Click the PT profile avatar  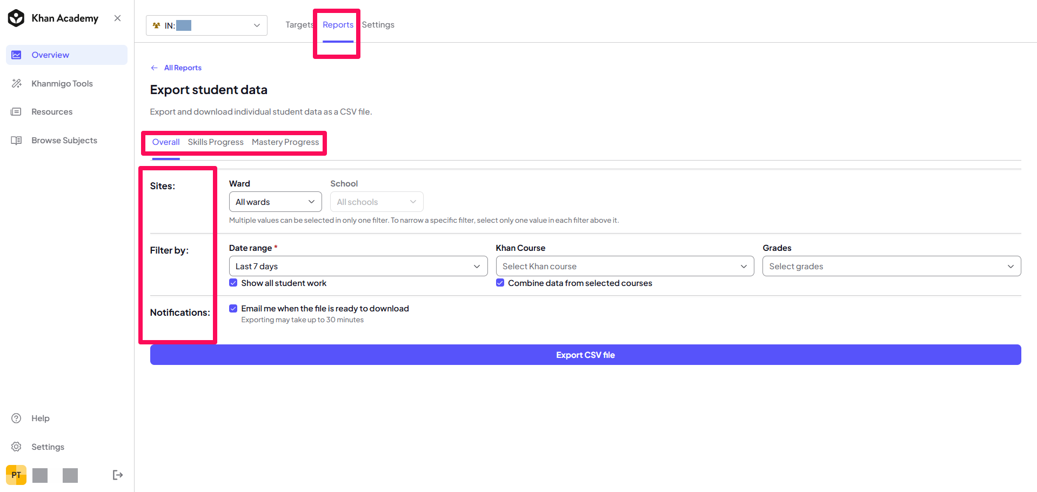(x=16, y=475)
